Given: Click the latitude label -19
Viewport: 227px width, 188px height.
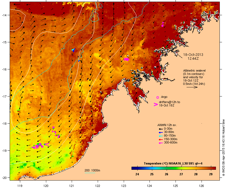Looking at the screenshot, I should point(4,151).
